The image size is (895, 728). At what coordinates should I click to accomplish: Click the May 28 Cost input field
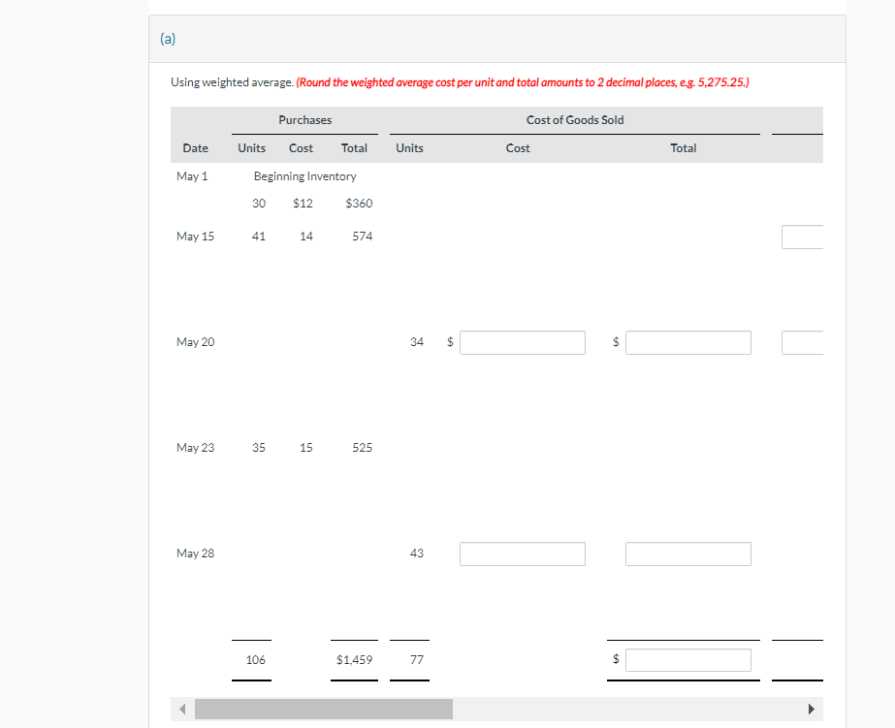[522, 554]
